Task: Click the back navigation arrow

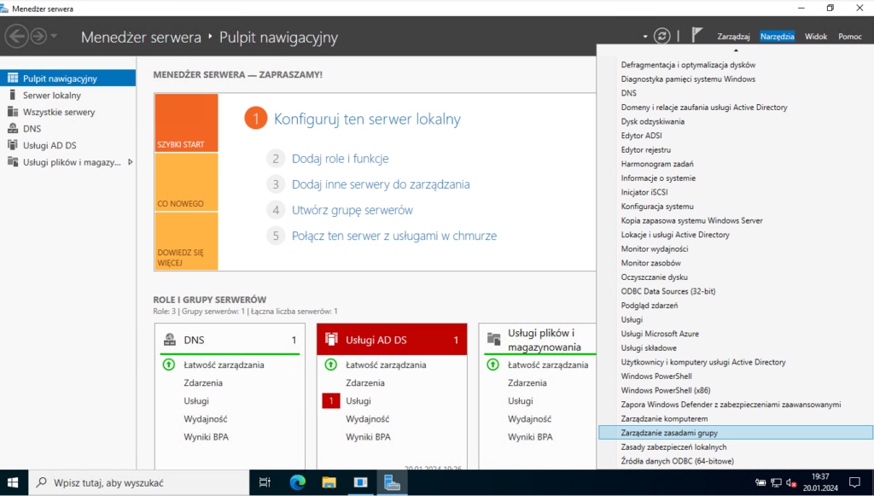Action: coord(17,37)
